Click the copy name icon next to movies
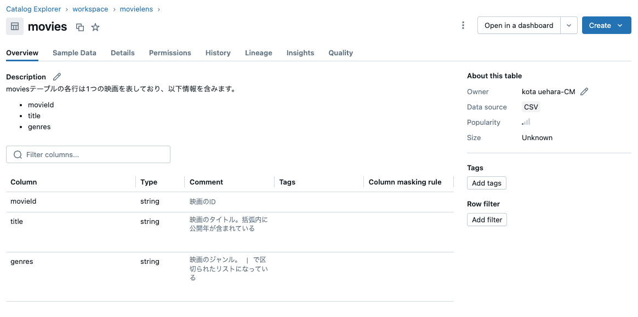 (79, 26)
